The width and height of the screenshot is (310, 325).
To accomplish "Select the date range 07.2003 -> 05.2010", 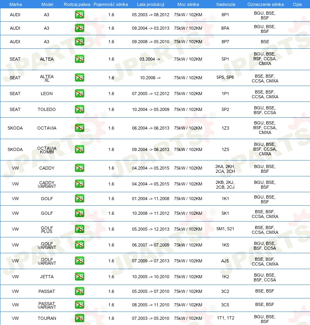I will click(151, 318).
